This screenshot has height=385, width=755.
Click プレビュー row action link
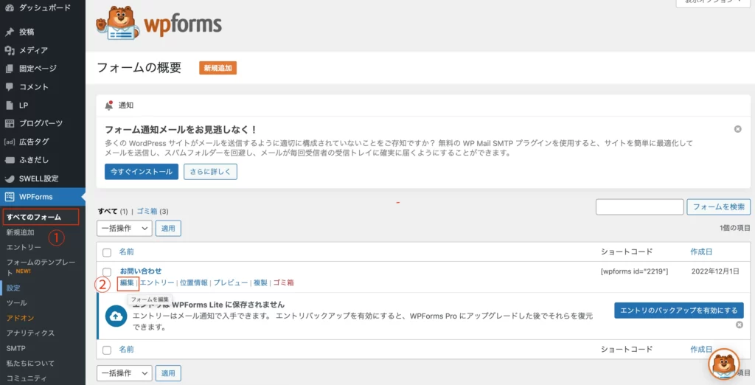(x=231, y=282)
